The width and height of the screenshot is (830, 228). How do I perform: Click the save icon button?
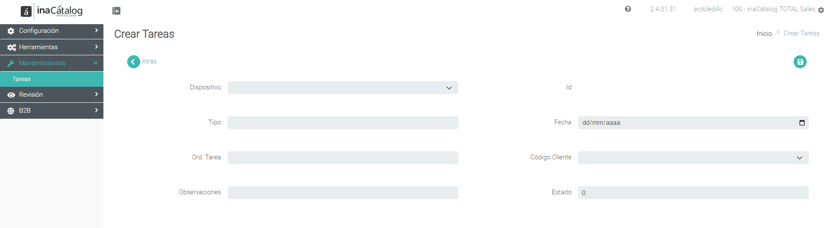tap(800, 62)
